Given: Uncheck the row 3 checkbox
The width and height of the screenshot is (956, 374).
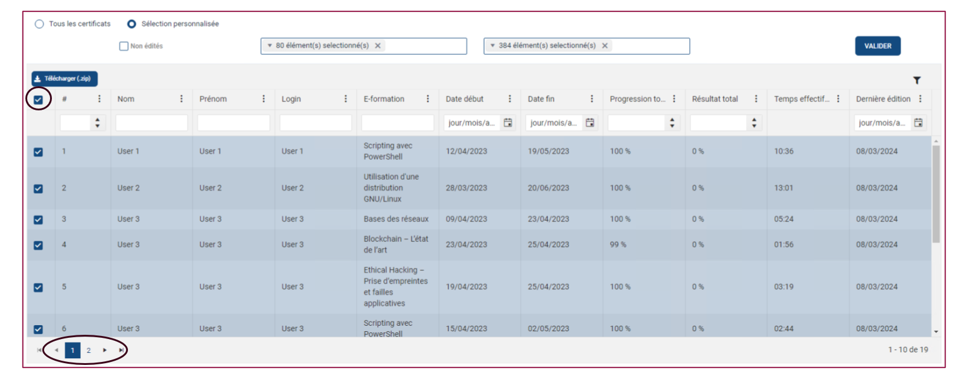Looking at the screenshot, I should (x=38, y=220).
